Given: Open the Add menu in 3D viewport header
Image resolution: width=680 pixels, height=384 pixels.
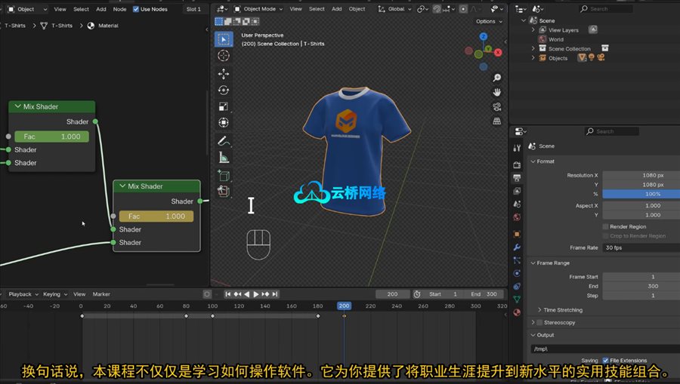Looking at the screenshot, I should point(337,9).
